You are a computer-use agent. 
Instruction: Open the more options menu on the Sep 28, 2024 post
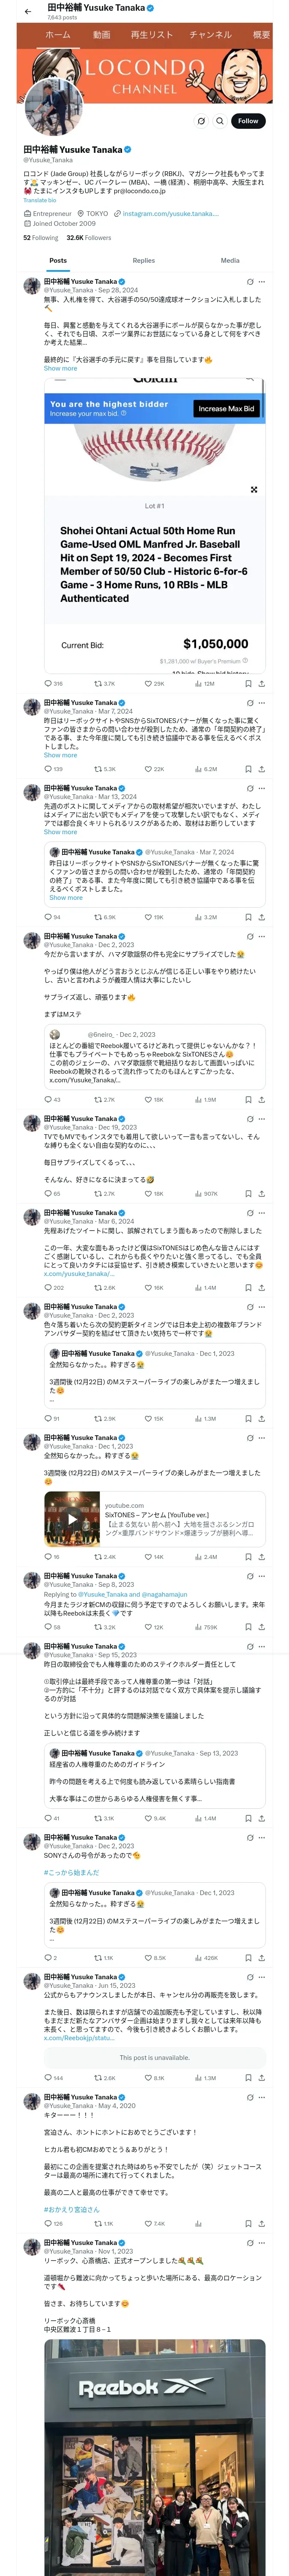pos(262,282)
